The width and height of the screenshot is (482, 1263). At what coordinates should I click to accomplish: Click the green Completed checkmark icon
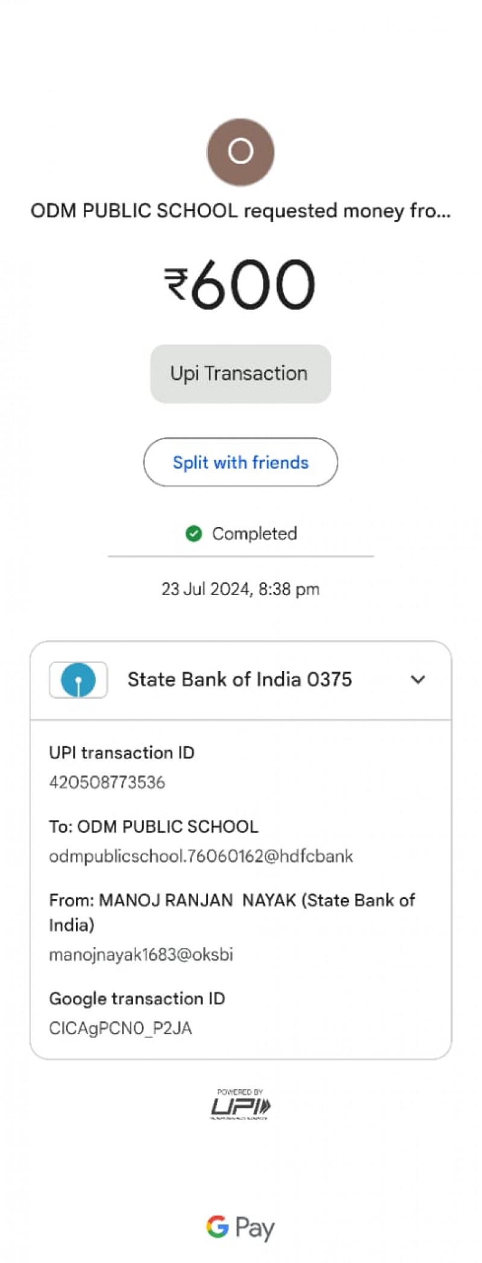193,534
